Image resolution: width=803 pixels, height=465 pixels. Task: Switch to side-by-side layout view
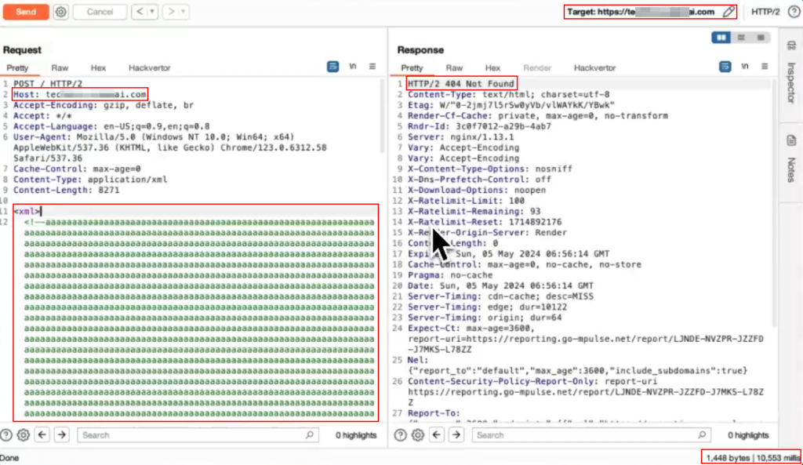coord(721,38)
